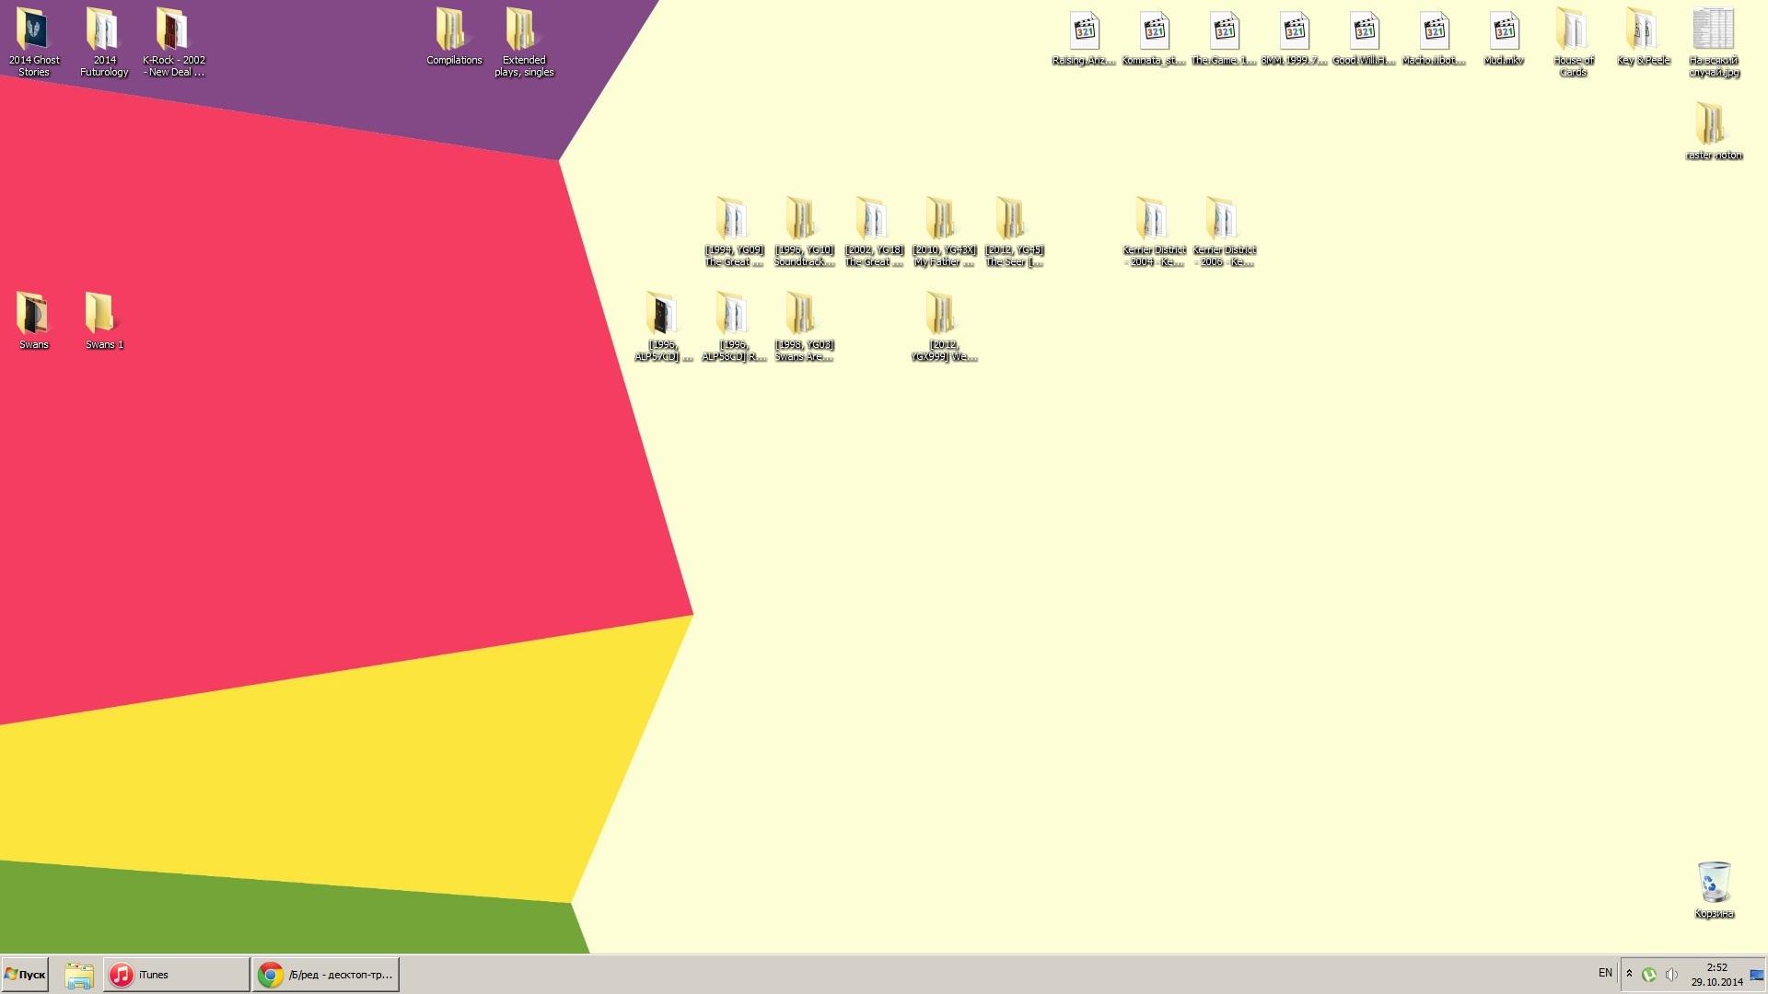Open the EN language selector

[x=1605, y=974]
